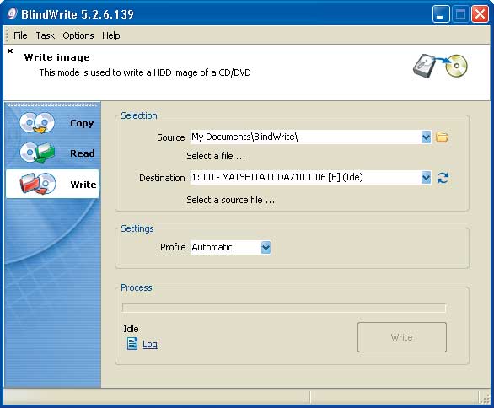
Task: Click the BlindWrite title bar app icon
Action: pos(12,13)
